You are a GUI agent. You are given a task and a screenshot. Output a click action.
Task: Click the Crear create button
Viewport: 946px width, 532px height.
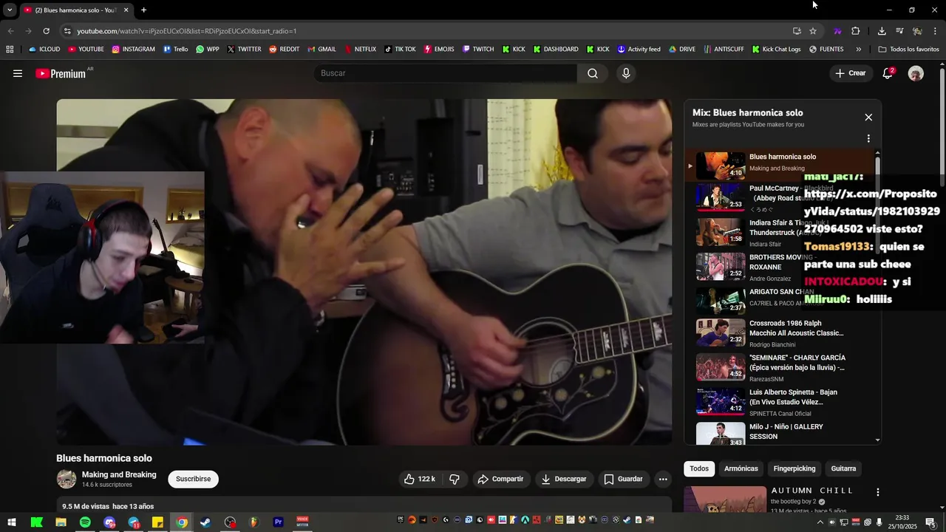(850, 73)
